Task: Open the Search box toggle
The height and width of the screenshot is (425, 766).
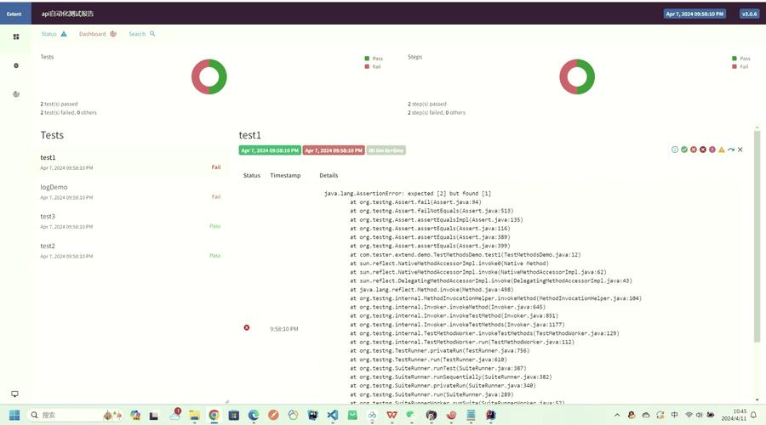Action: 141,34
